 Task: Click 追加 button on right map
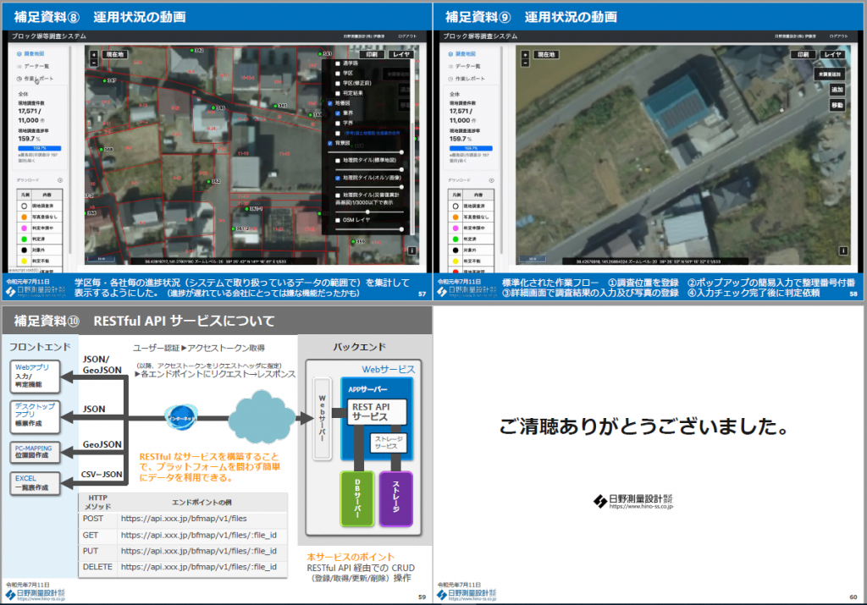[837, 90]
